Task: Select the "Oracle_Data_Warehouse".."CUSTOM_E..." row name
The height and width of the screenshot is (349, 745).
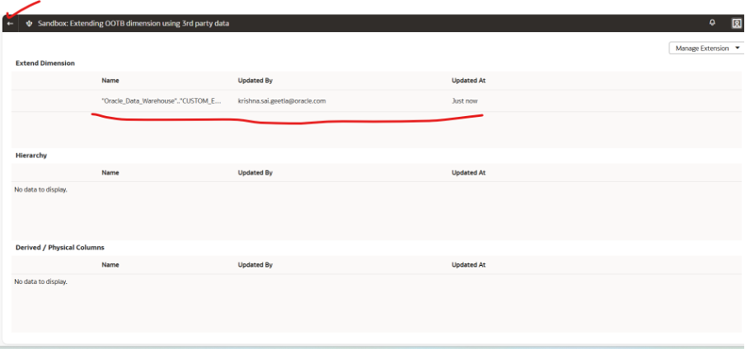Action: [x=162, y=101]
